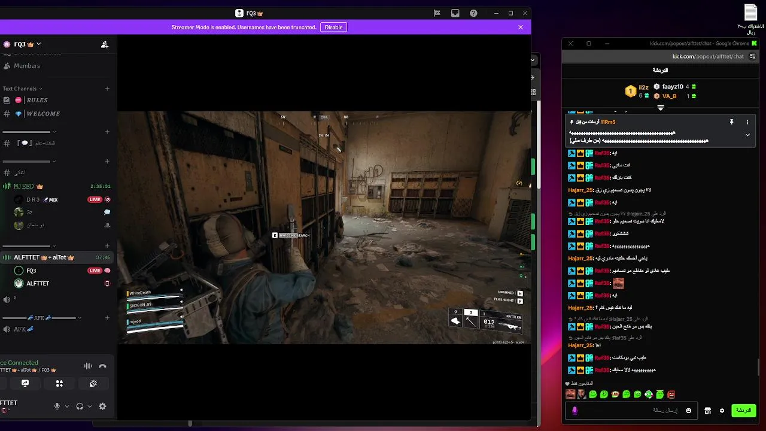Deafen with the headphones icon
The image size is (766, 431).
pyautogui.click(x=80, y=406)
